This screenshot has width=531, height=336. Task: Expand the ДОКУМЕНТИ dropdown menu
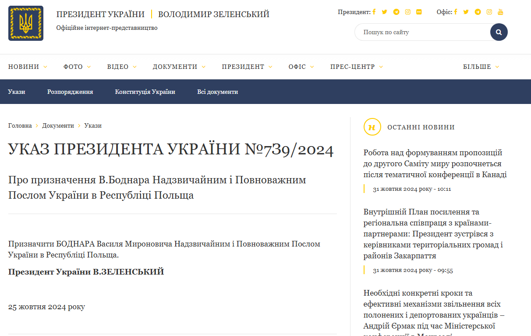[176, 66]
